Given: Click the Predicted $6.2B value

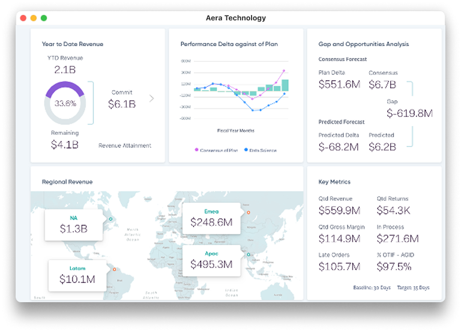Looking at the screenshot, I should [x=382, y=147].
